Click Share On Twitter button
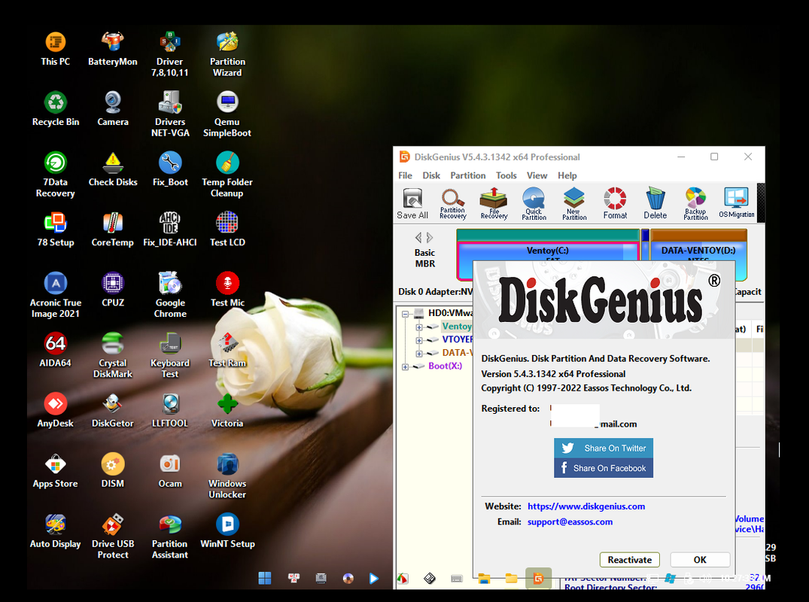 coord(603,448)
